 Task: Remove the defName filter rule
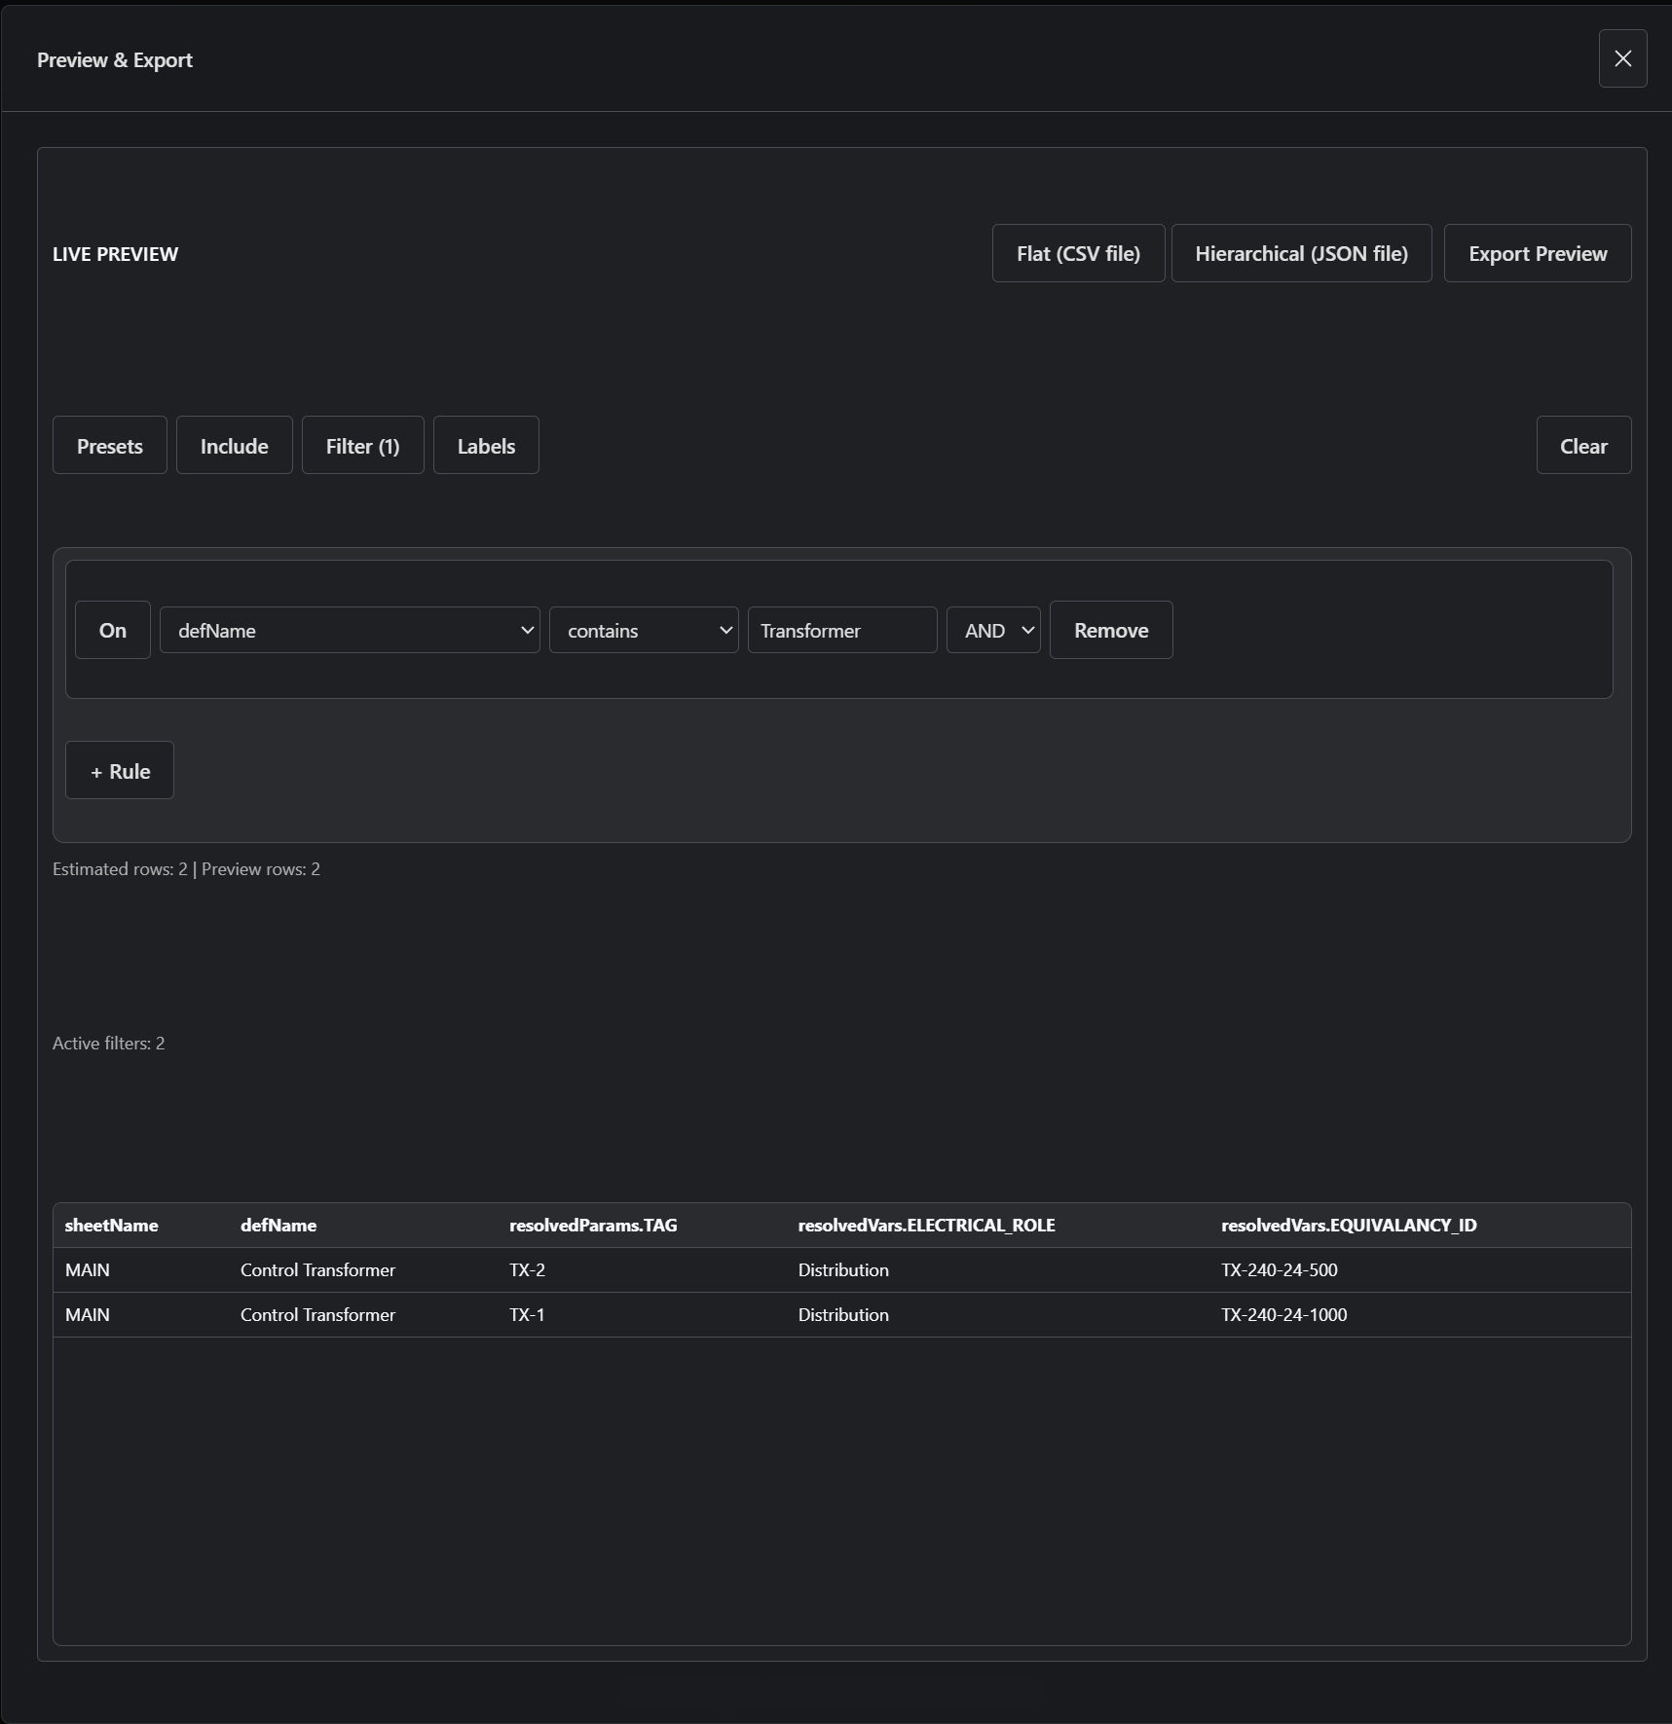click(x=1111, y=630)
